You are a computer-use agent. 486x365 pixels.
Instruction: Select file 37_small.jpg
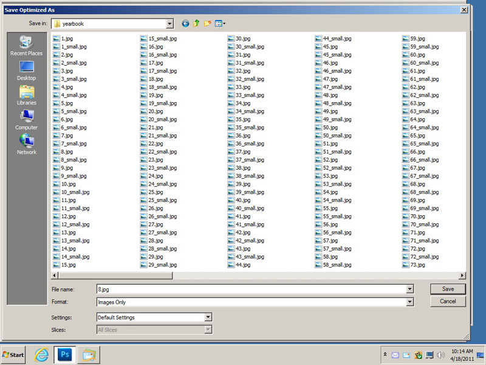[246, 160]
